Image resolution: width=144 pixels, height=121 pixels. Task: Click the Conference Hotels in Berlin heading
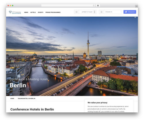[32, 109]
